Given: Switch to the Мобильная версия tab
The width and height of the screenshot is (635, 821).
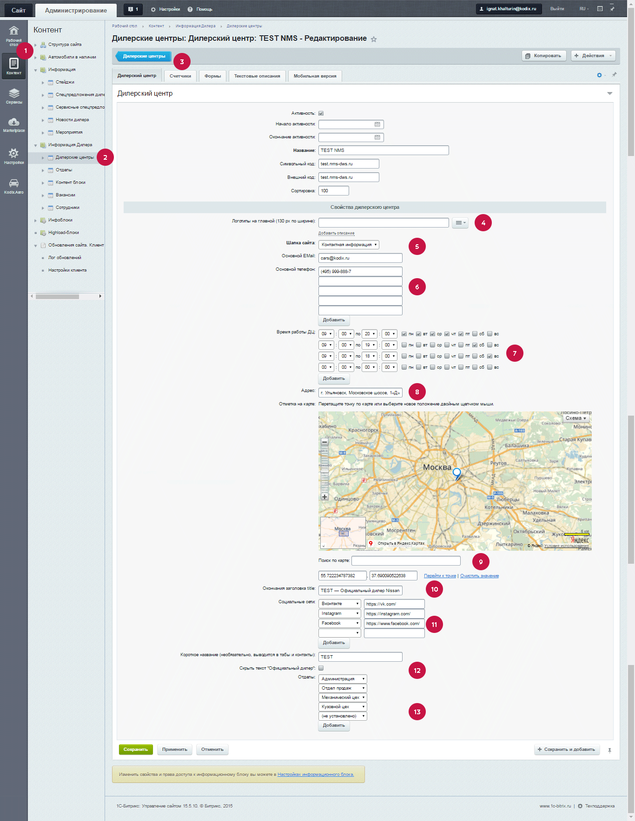Looking at the screenshot, I should [315, 76].
